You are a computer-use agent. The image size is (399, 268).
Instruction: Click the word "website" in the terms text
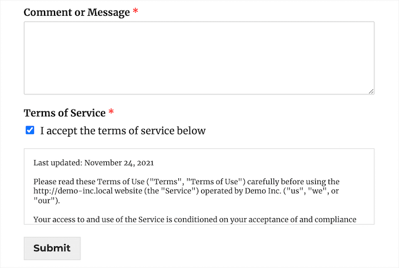[x=129, y=191]
